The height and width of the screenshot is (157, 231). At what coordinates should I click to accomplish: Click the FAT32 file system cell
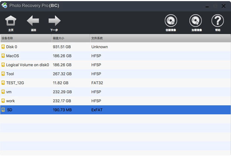(97, 83)
